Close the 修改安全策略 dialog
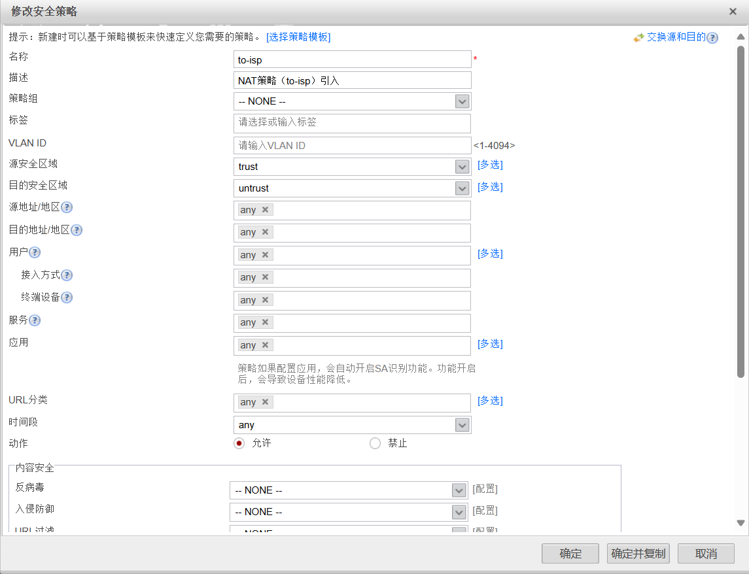This screenshot has height=574, width=749. coord(733,12)
